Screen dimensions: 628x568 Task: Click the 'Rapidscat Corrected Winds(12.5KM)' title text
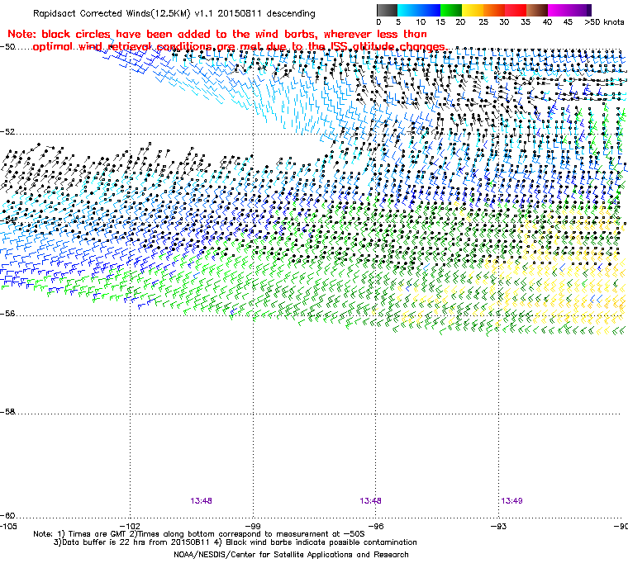coord(112,13)
